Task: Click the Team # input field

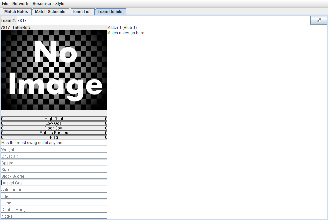Action: pos(163,20)
